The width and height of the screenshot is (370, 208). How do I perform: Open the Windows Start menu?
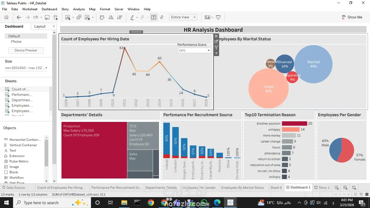click(x=7, y=203)
